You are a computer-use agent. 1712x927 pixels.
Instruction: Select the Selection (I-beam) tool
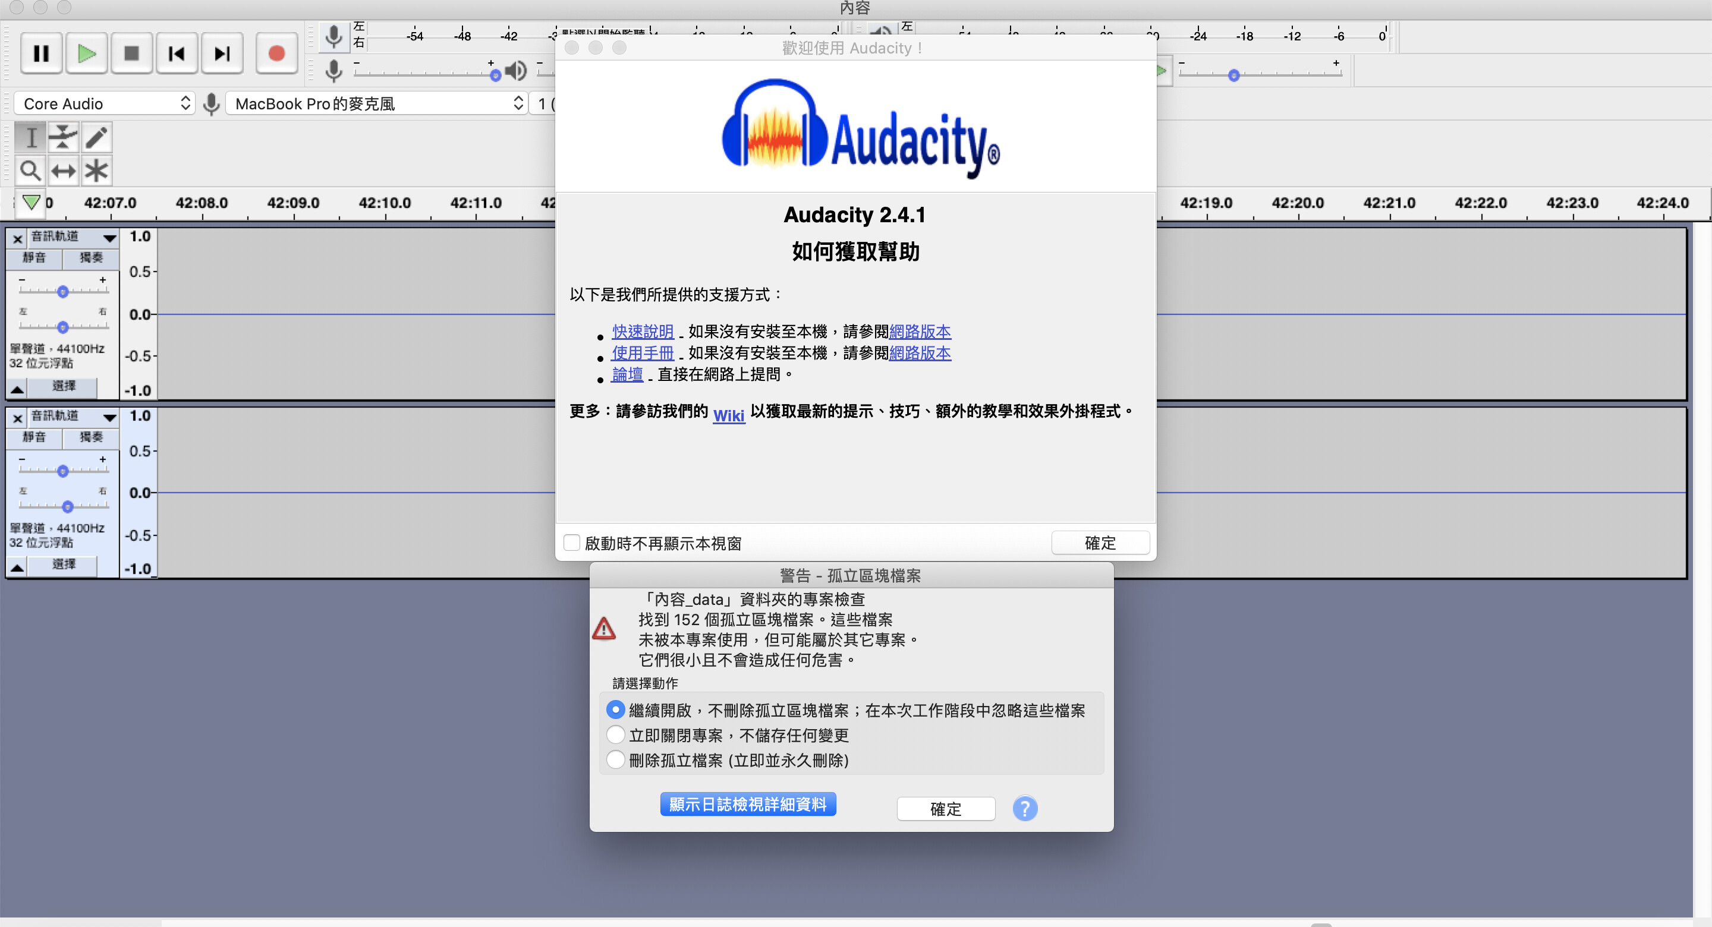click(x=30, y=137)
